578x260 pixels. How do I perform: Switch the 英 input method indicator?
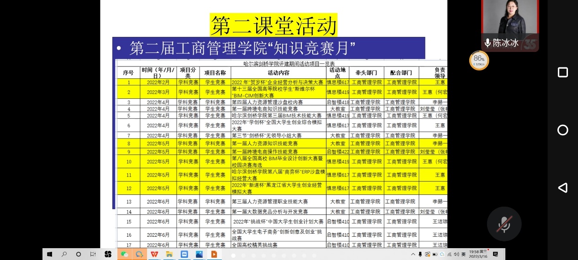[x=463, y=254]
